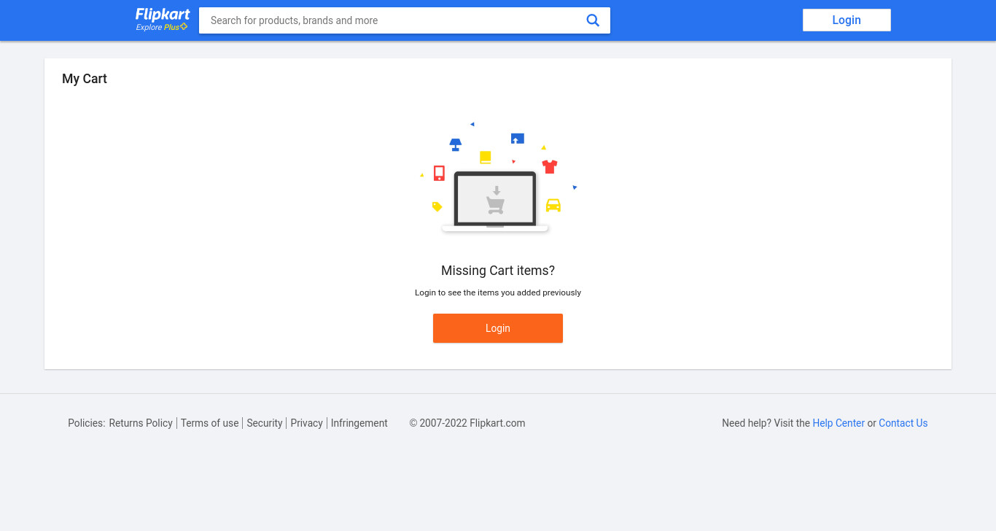Open the Infringement link

(359, 423)
